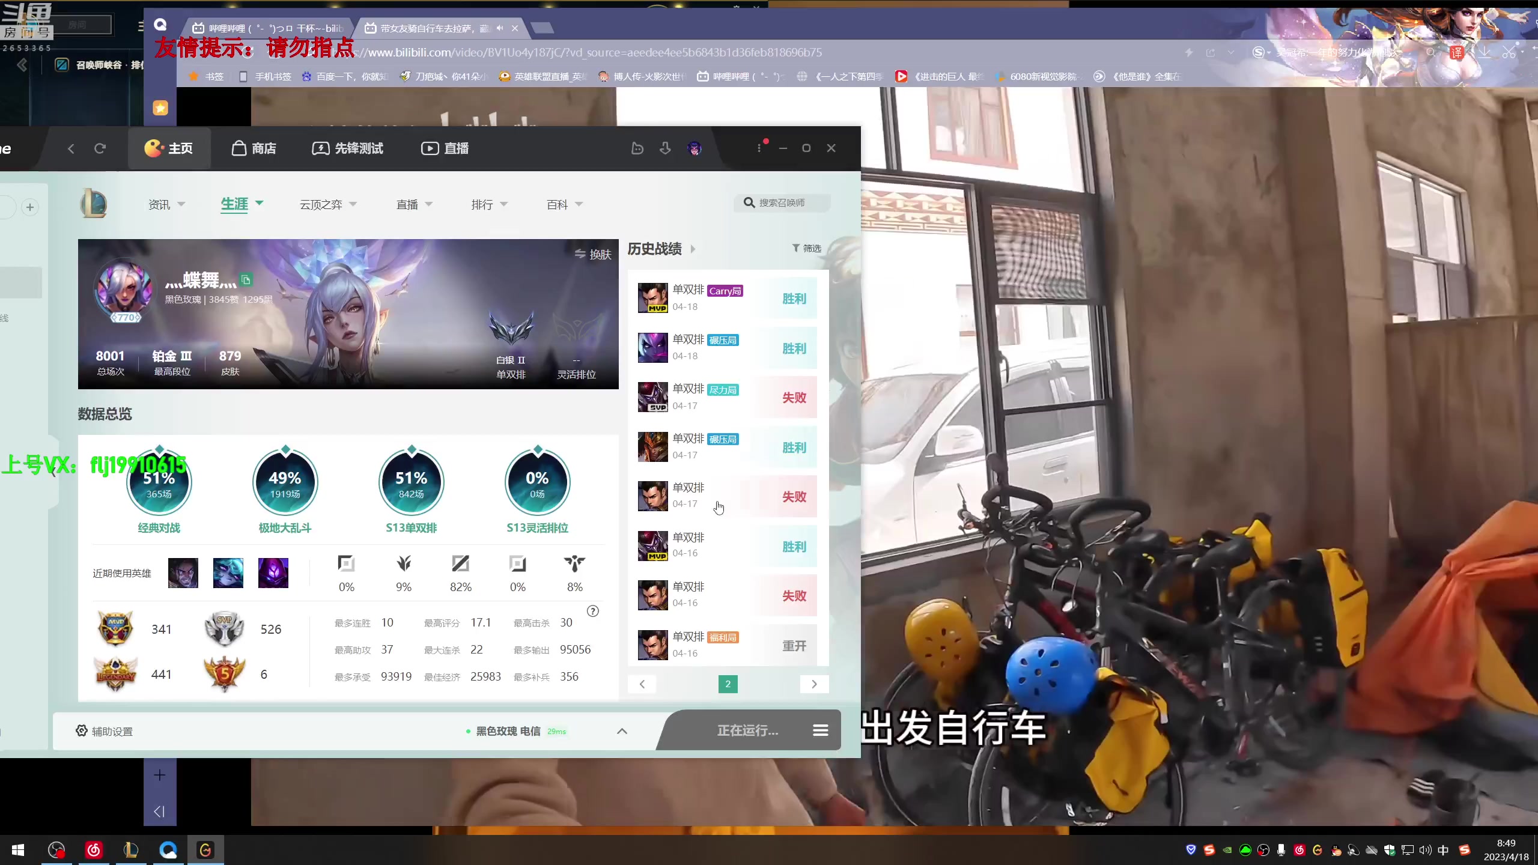Viewport: 1538px width, 865px height.
Task: Go to the previous match history page
Action: coord(642,684)
